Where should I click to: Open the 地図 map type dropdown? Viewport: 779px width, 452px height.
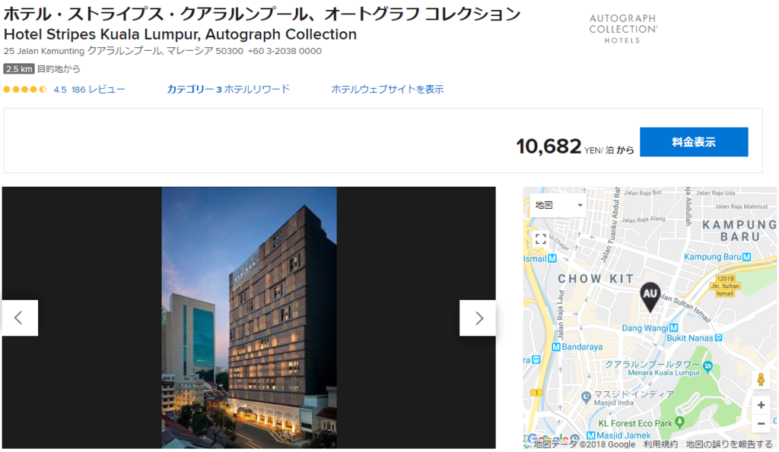click(x=558, y=205)
